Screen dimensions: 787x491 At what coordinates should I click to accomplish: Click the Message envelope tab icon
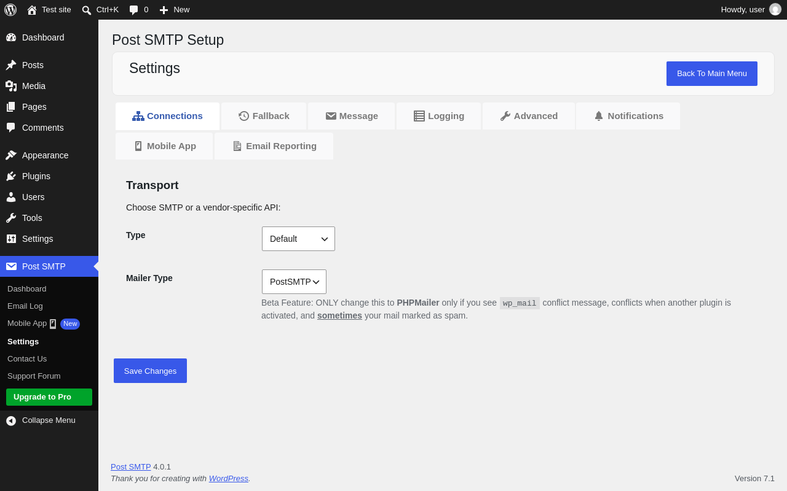331,116
